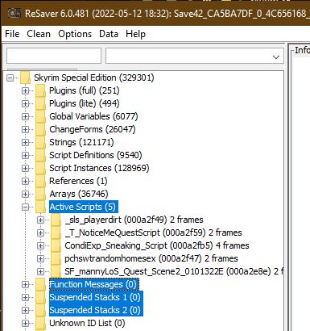310x331 pixels.
Task: Expand the Suspended Stacks 2 node
Action: tap(25, 310)
